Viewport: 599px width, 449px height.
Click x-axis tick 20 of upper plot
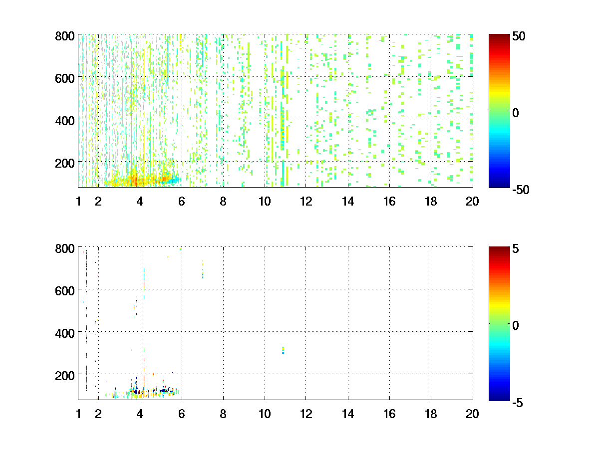472,202
